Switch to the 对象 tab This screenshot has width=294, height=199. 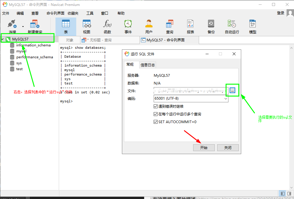click(x=69, y=40)
